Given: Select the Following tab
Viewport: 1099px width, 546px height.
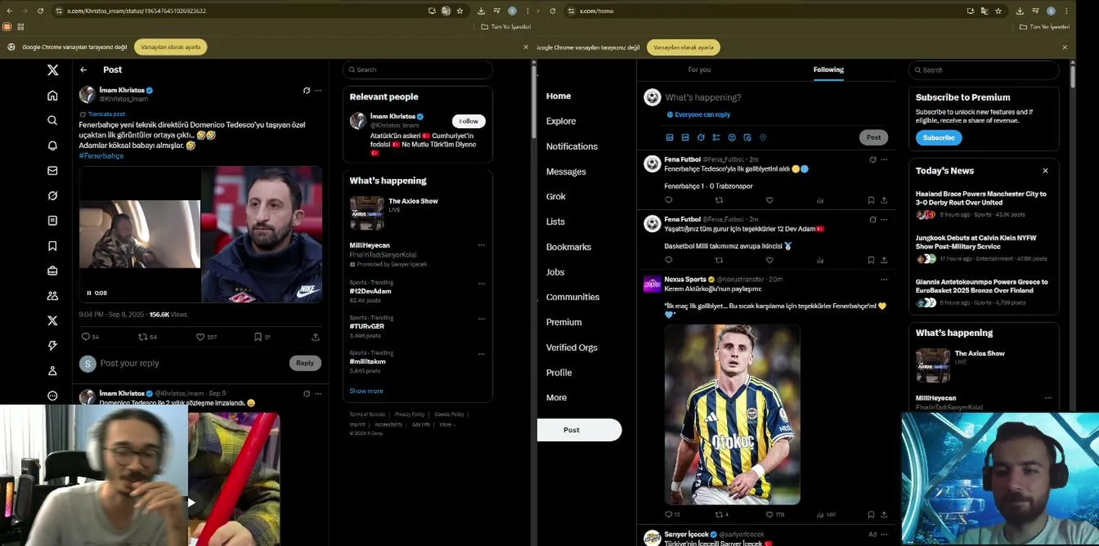Looking at the screenshot, I should click(x=828, y=70).
